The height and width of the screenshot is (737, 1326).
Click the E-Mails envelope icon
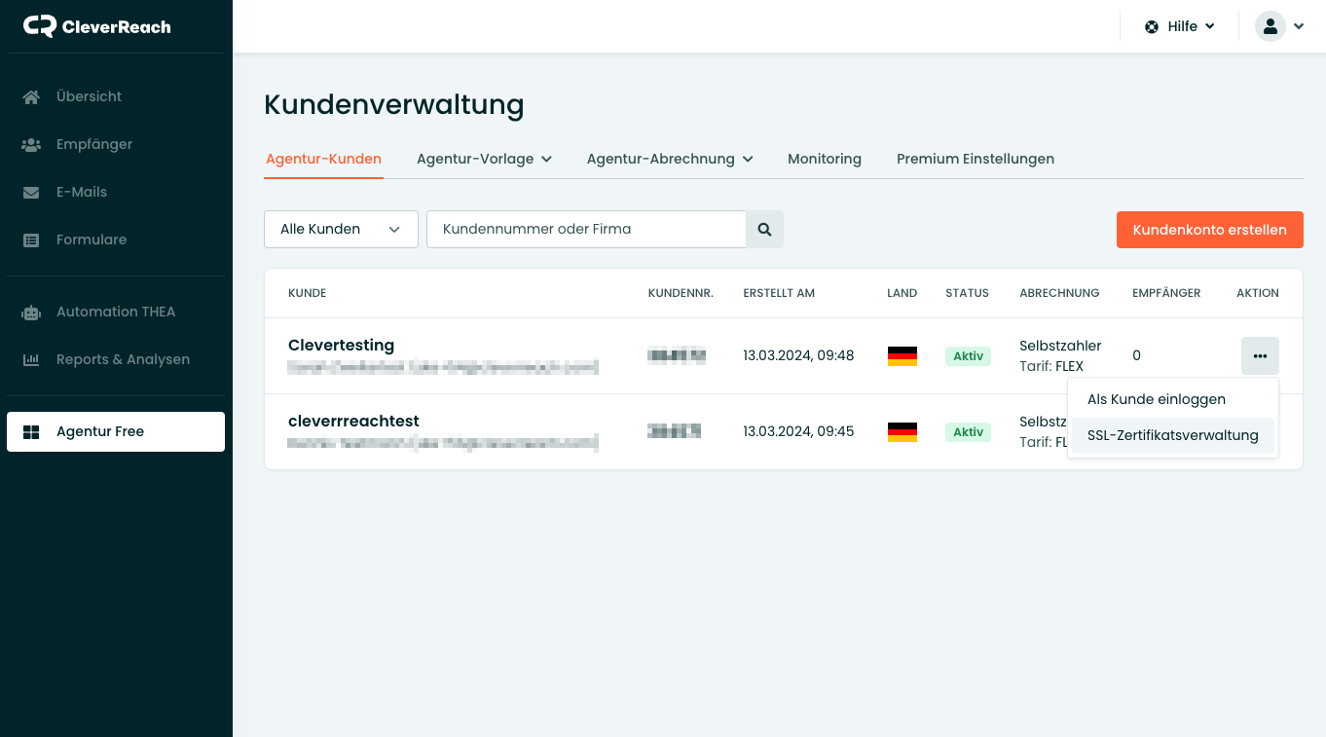point(31,192)
